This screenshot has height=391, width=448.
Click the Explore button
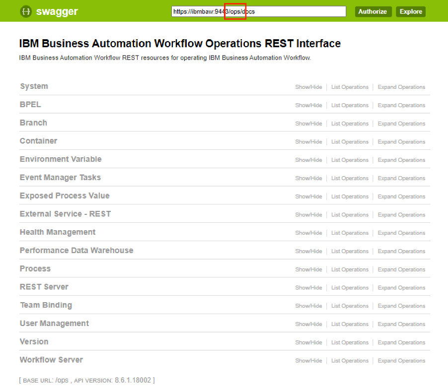pos(411,12)
